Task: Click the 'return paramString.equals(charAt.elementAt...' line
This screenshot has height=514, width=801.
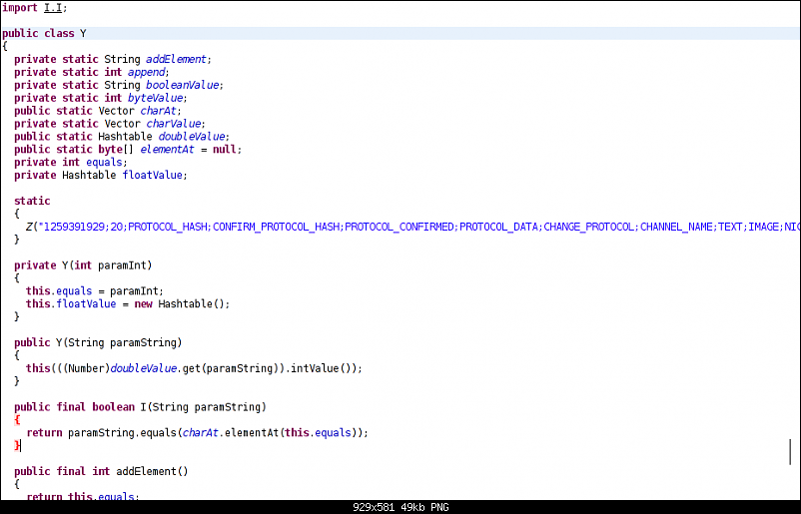Action: 197,433
